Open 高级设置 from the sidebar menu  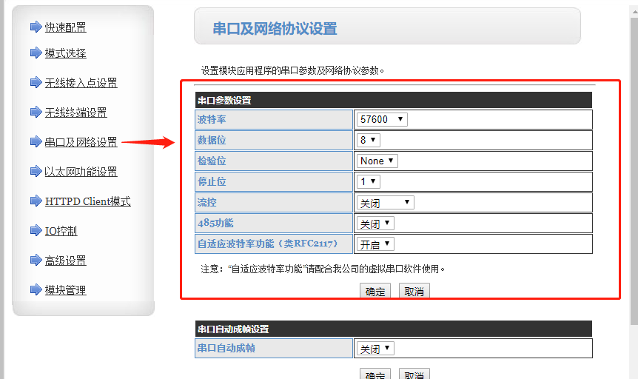[x=65, y=261]
